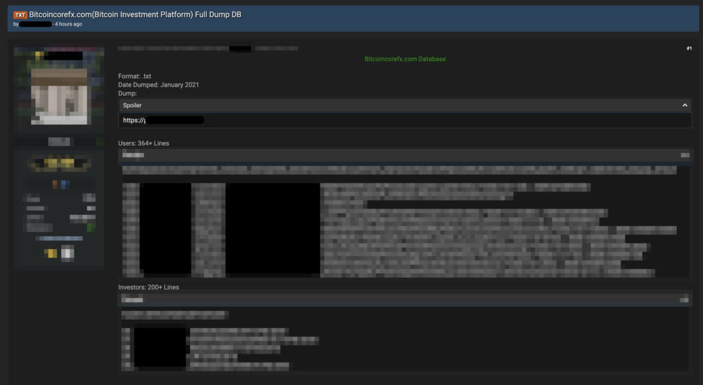Select the 'Users: 364+ Lines' text
Image resolution: width=703 pixels, height=385 pixels.
coord(143,143)
